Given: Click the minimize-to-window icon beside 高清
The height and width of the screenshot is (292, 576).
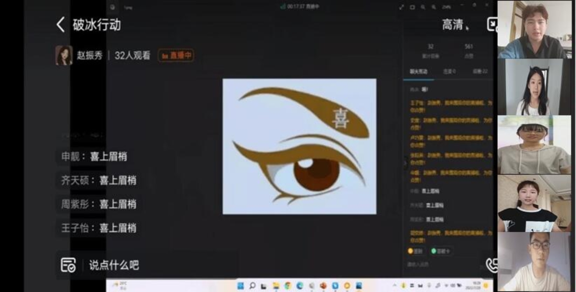Looking at the screenshot, I should pyautogui.click(x=492, y=24).
